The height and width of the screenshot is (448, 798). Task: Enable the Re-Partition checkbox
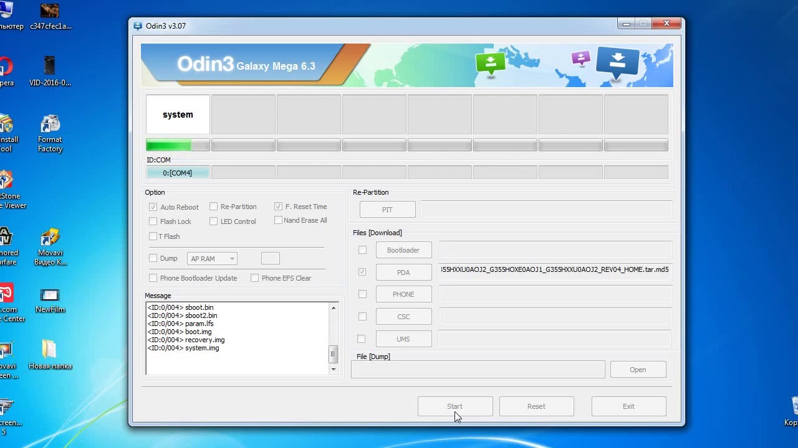tap(213, 207)
